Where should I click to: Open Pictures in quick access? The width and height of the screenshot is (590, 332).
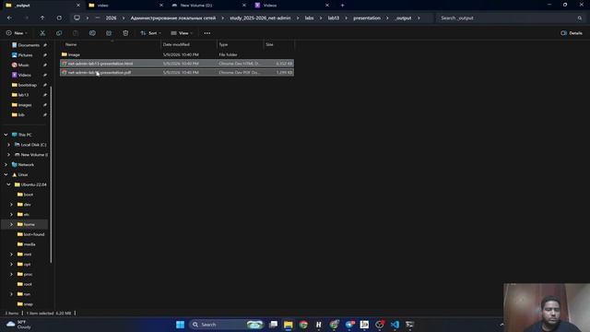click(25, 55)
